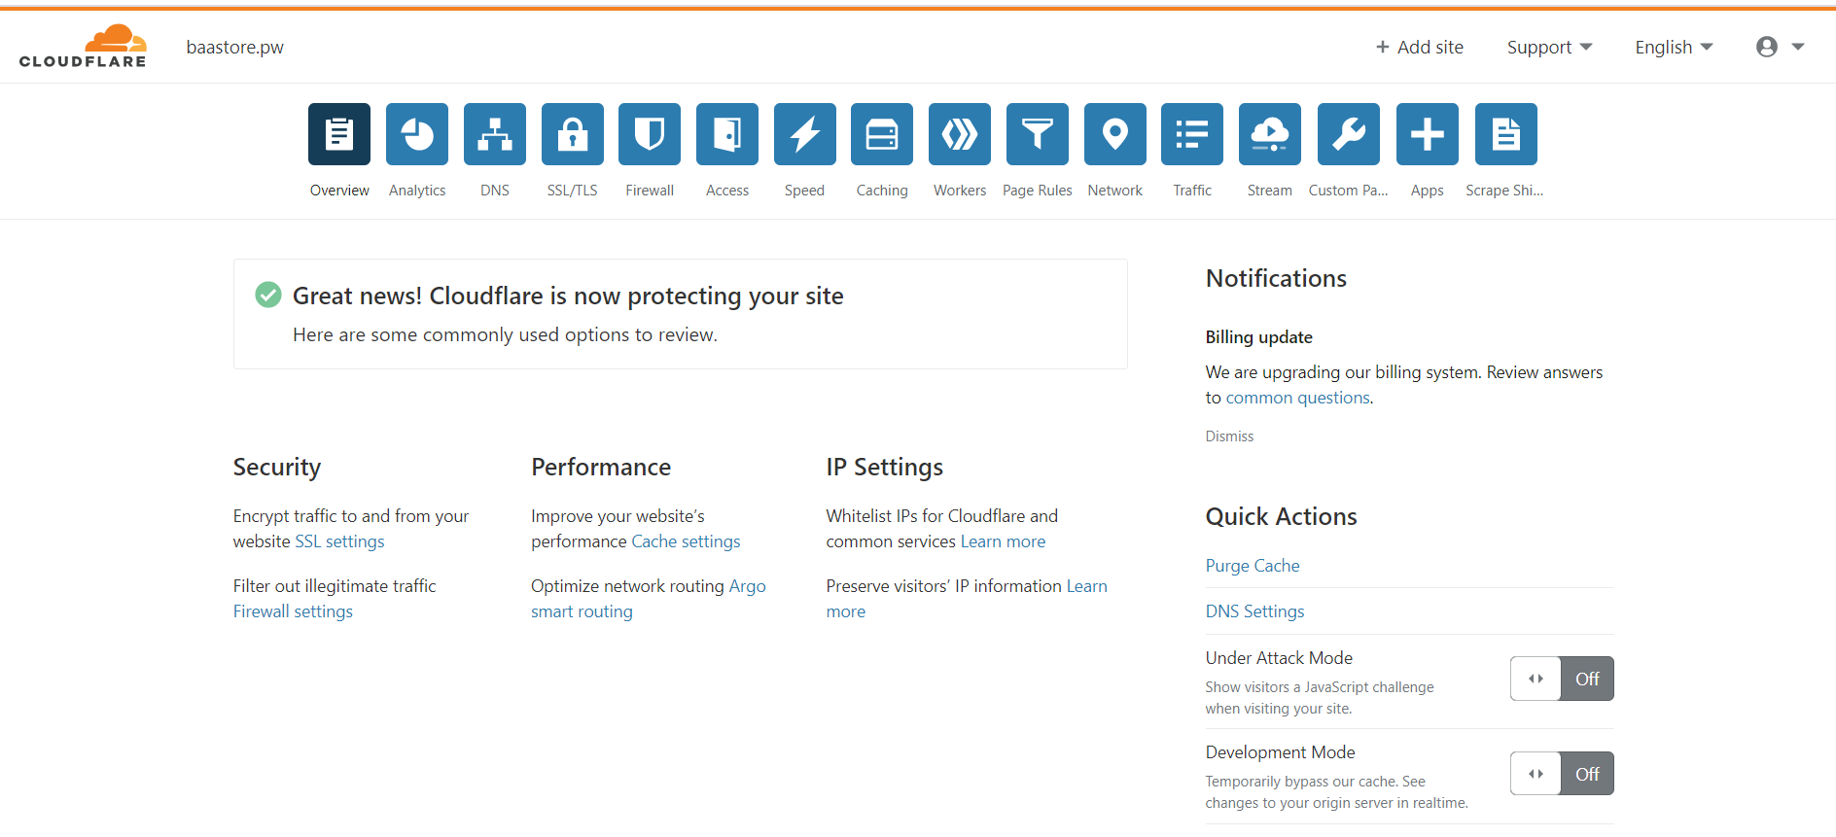Select the Caching tab label
1836x837 pixels.
[x=882, y=191]
